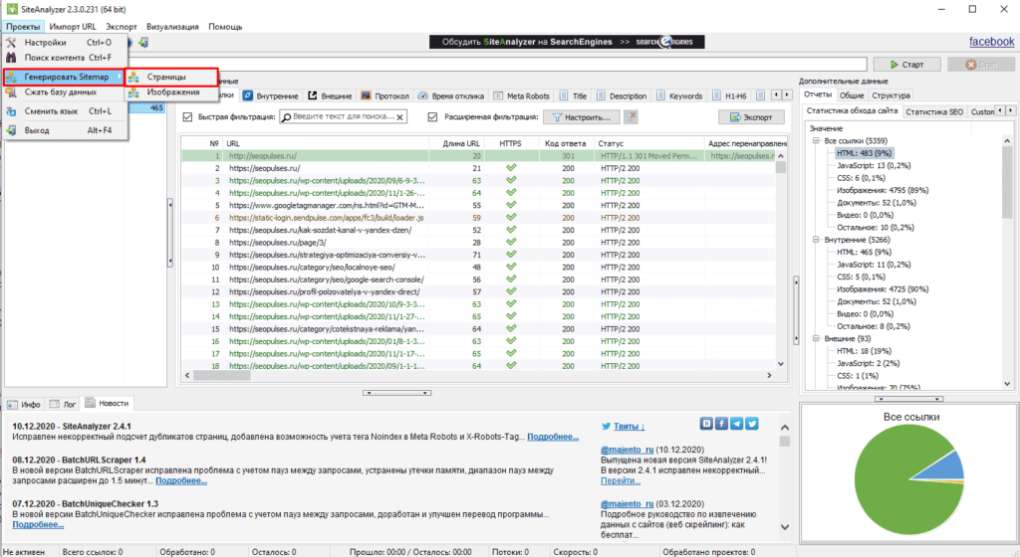
Task: Switch to the Статистика SEO tab
Action: pyautogui.click(x=934, y=111)
